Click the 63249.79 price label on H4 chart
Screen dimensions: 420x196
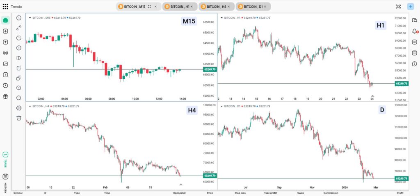point(209,176)
